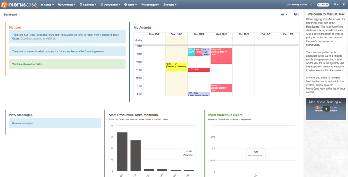348x177 pixels.
Task: Open the yellow Follow-Up Meeting event
Action: [177, 67]
